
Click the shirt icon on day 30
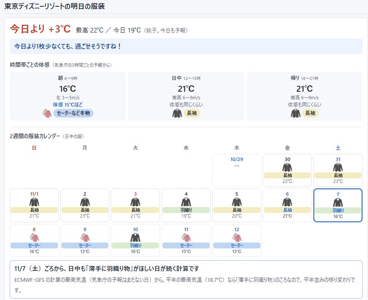tap(287, 167)
